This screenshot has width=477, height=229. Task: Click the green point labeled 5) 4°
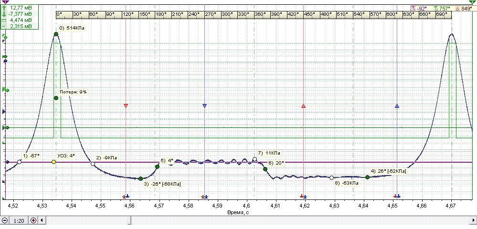tap(157, 167)
